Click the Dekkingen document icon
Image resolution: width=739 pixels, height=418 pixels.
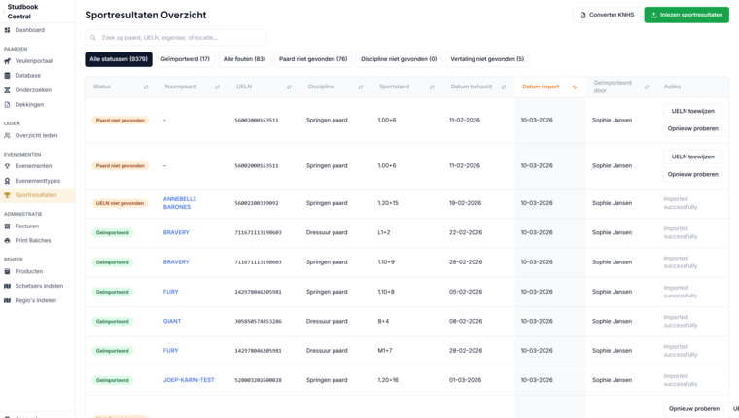(x=7, y=105)
